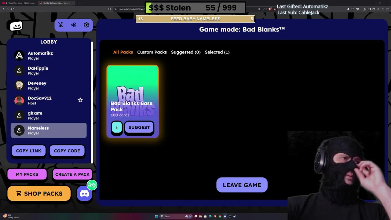Open the music note toolbar icon
The image size is (391, 220).
point(365,9)
